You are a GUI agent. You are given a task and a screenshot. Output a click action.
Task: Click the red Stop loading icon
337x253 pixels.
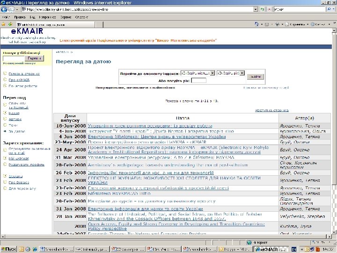click(x=269, y=9)
